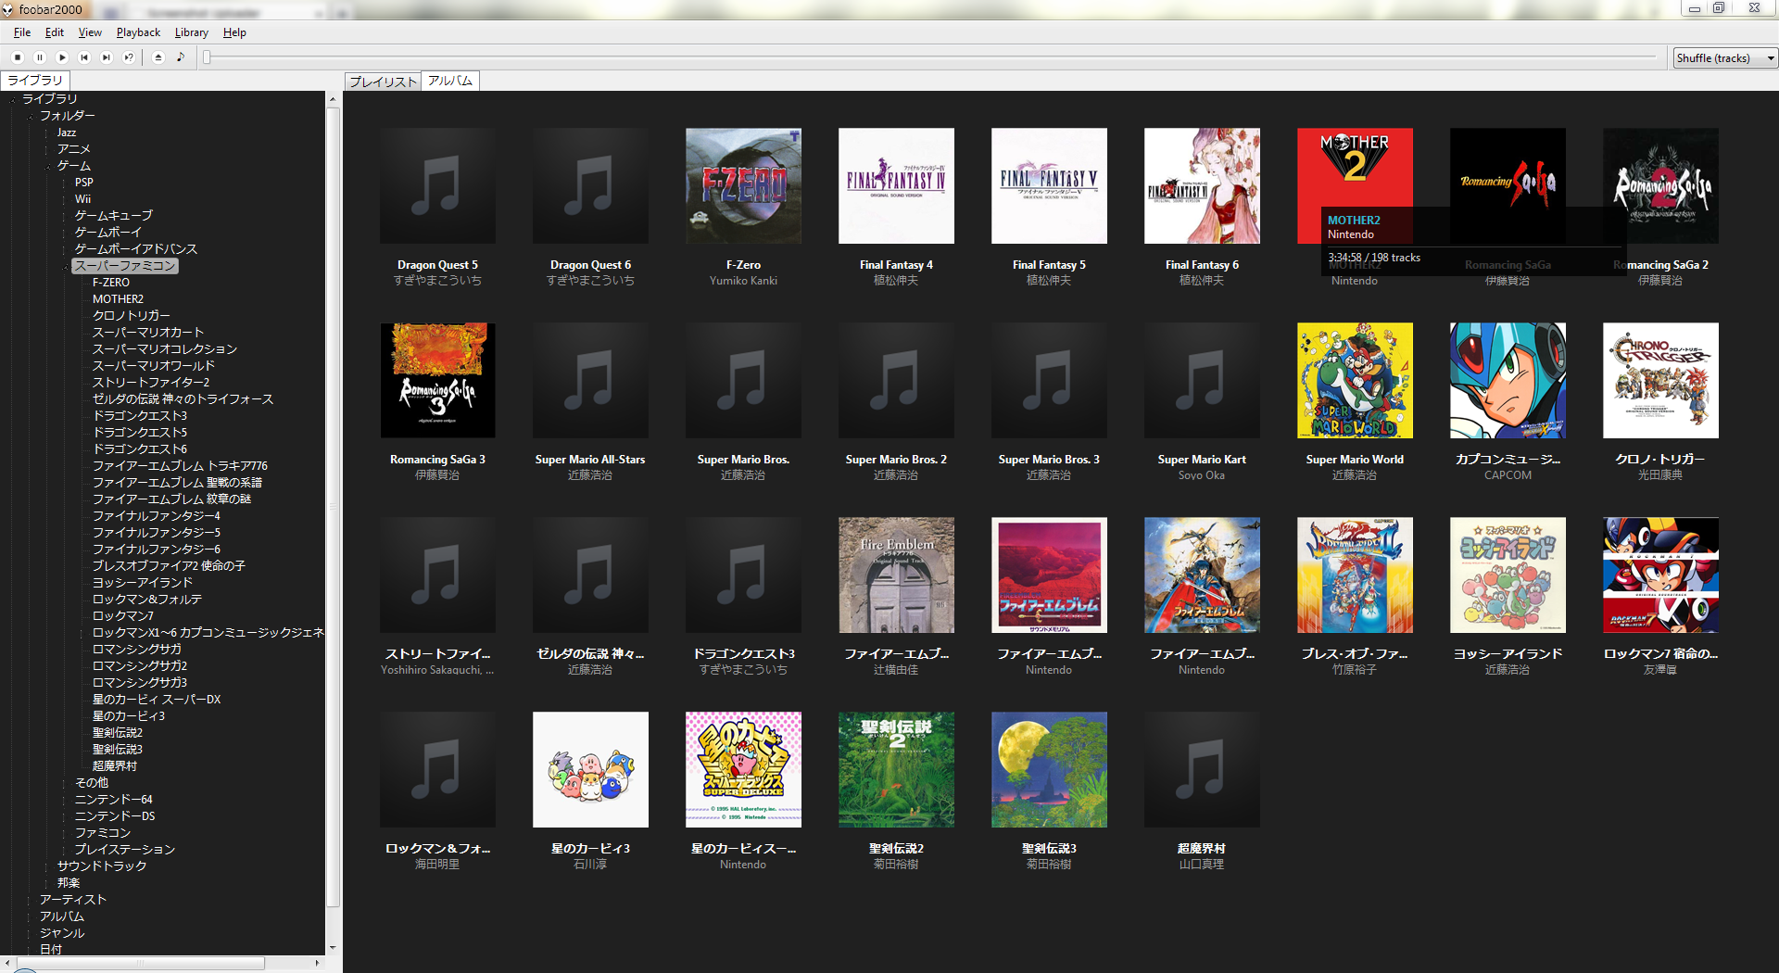Select the CAPCOM カプコンミュージ... album cover
Image resolution: width=1779 pixels, height=973 pixels.
click(1508, 381)
